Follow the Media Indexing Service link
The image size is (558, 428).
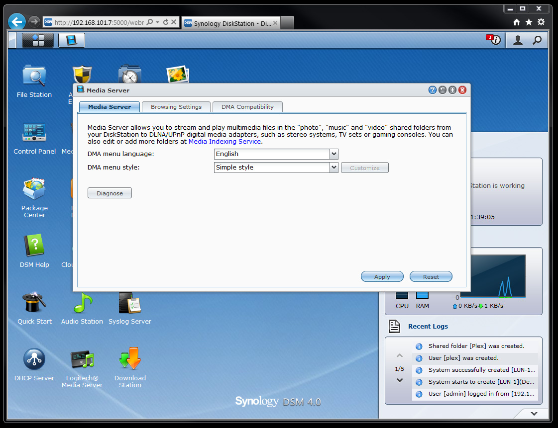(224, 142)
